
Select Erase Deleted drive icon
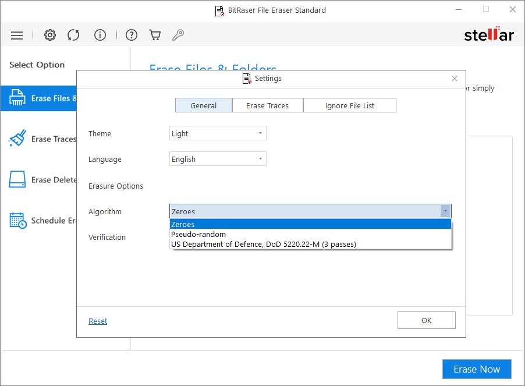pos(17,179)
